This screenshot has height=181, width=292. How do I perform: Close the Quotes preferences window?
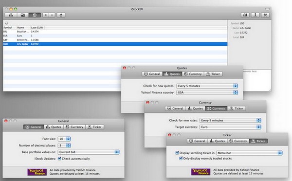point(125,68)
